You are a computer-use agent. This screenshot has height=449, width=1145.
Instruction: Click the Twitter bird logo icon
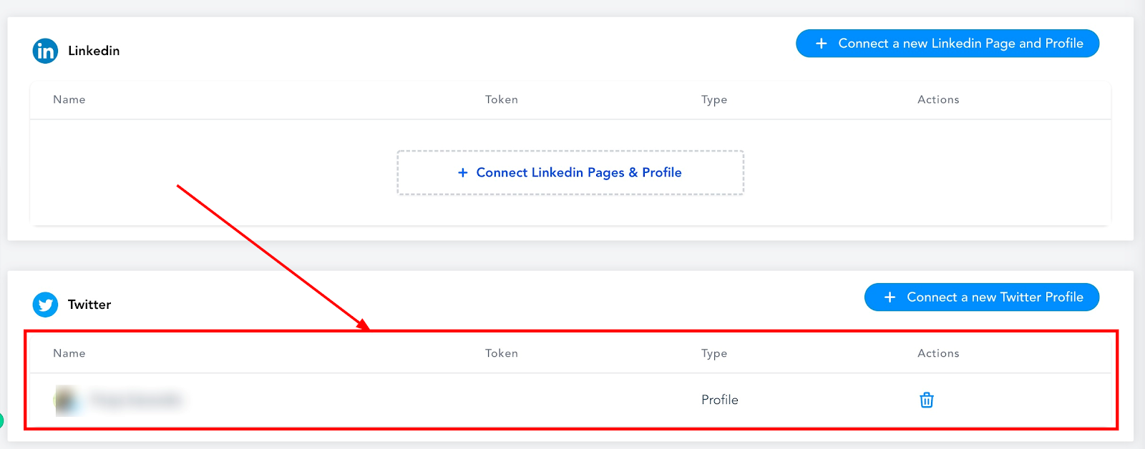click(45, 305)
